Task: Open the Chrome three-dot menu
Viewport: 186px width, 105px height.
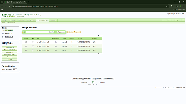Action: [x=184, y=6]
